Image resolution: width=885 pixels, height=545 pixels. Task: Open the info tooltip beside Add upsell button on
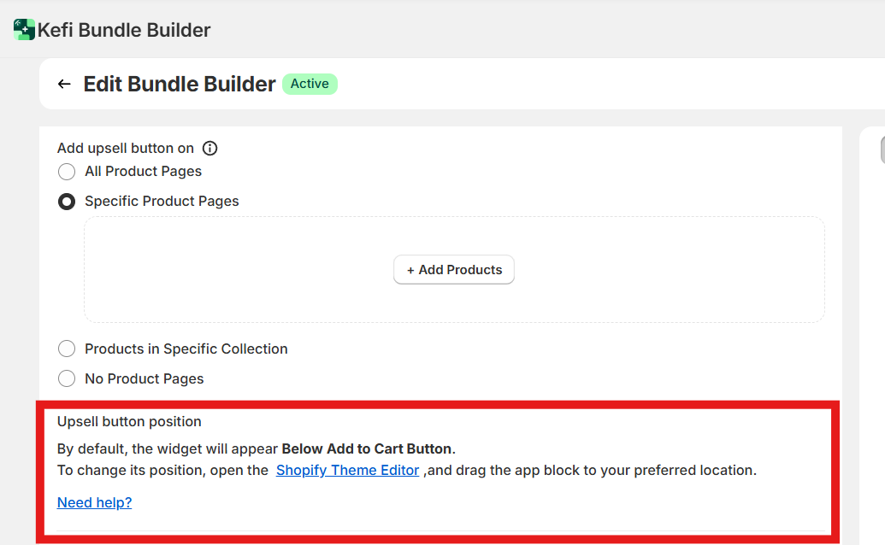pyautogui.click(x=209, y=148)
